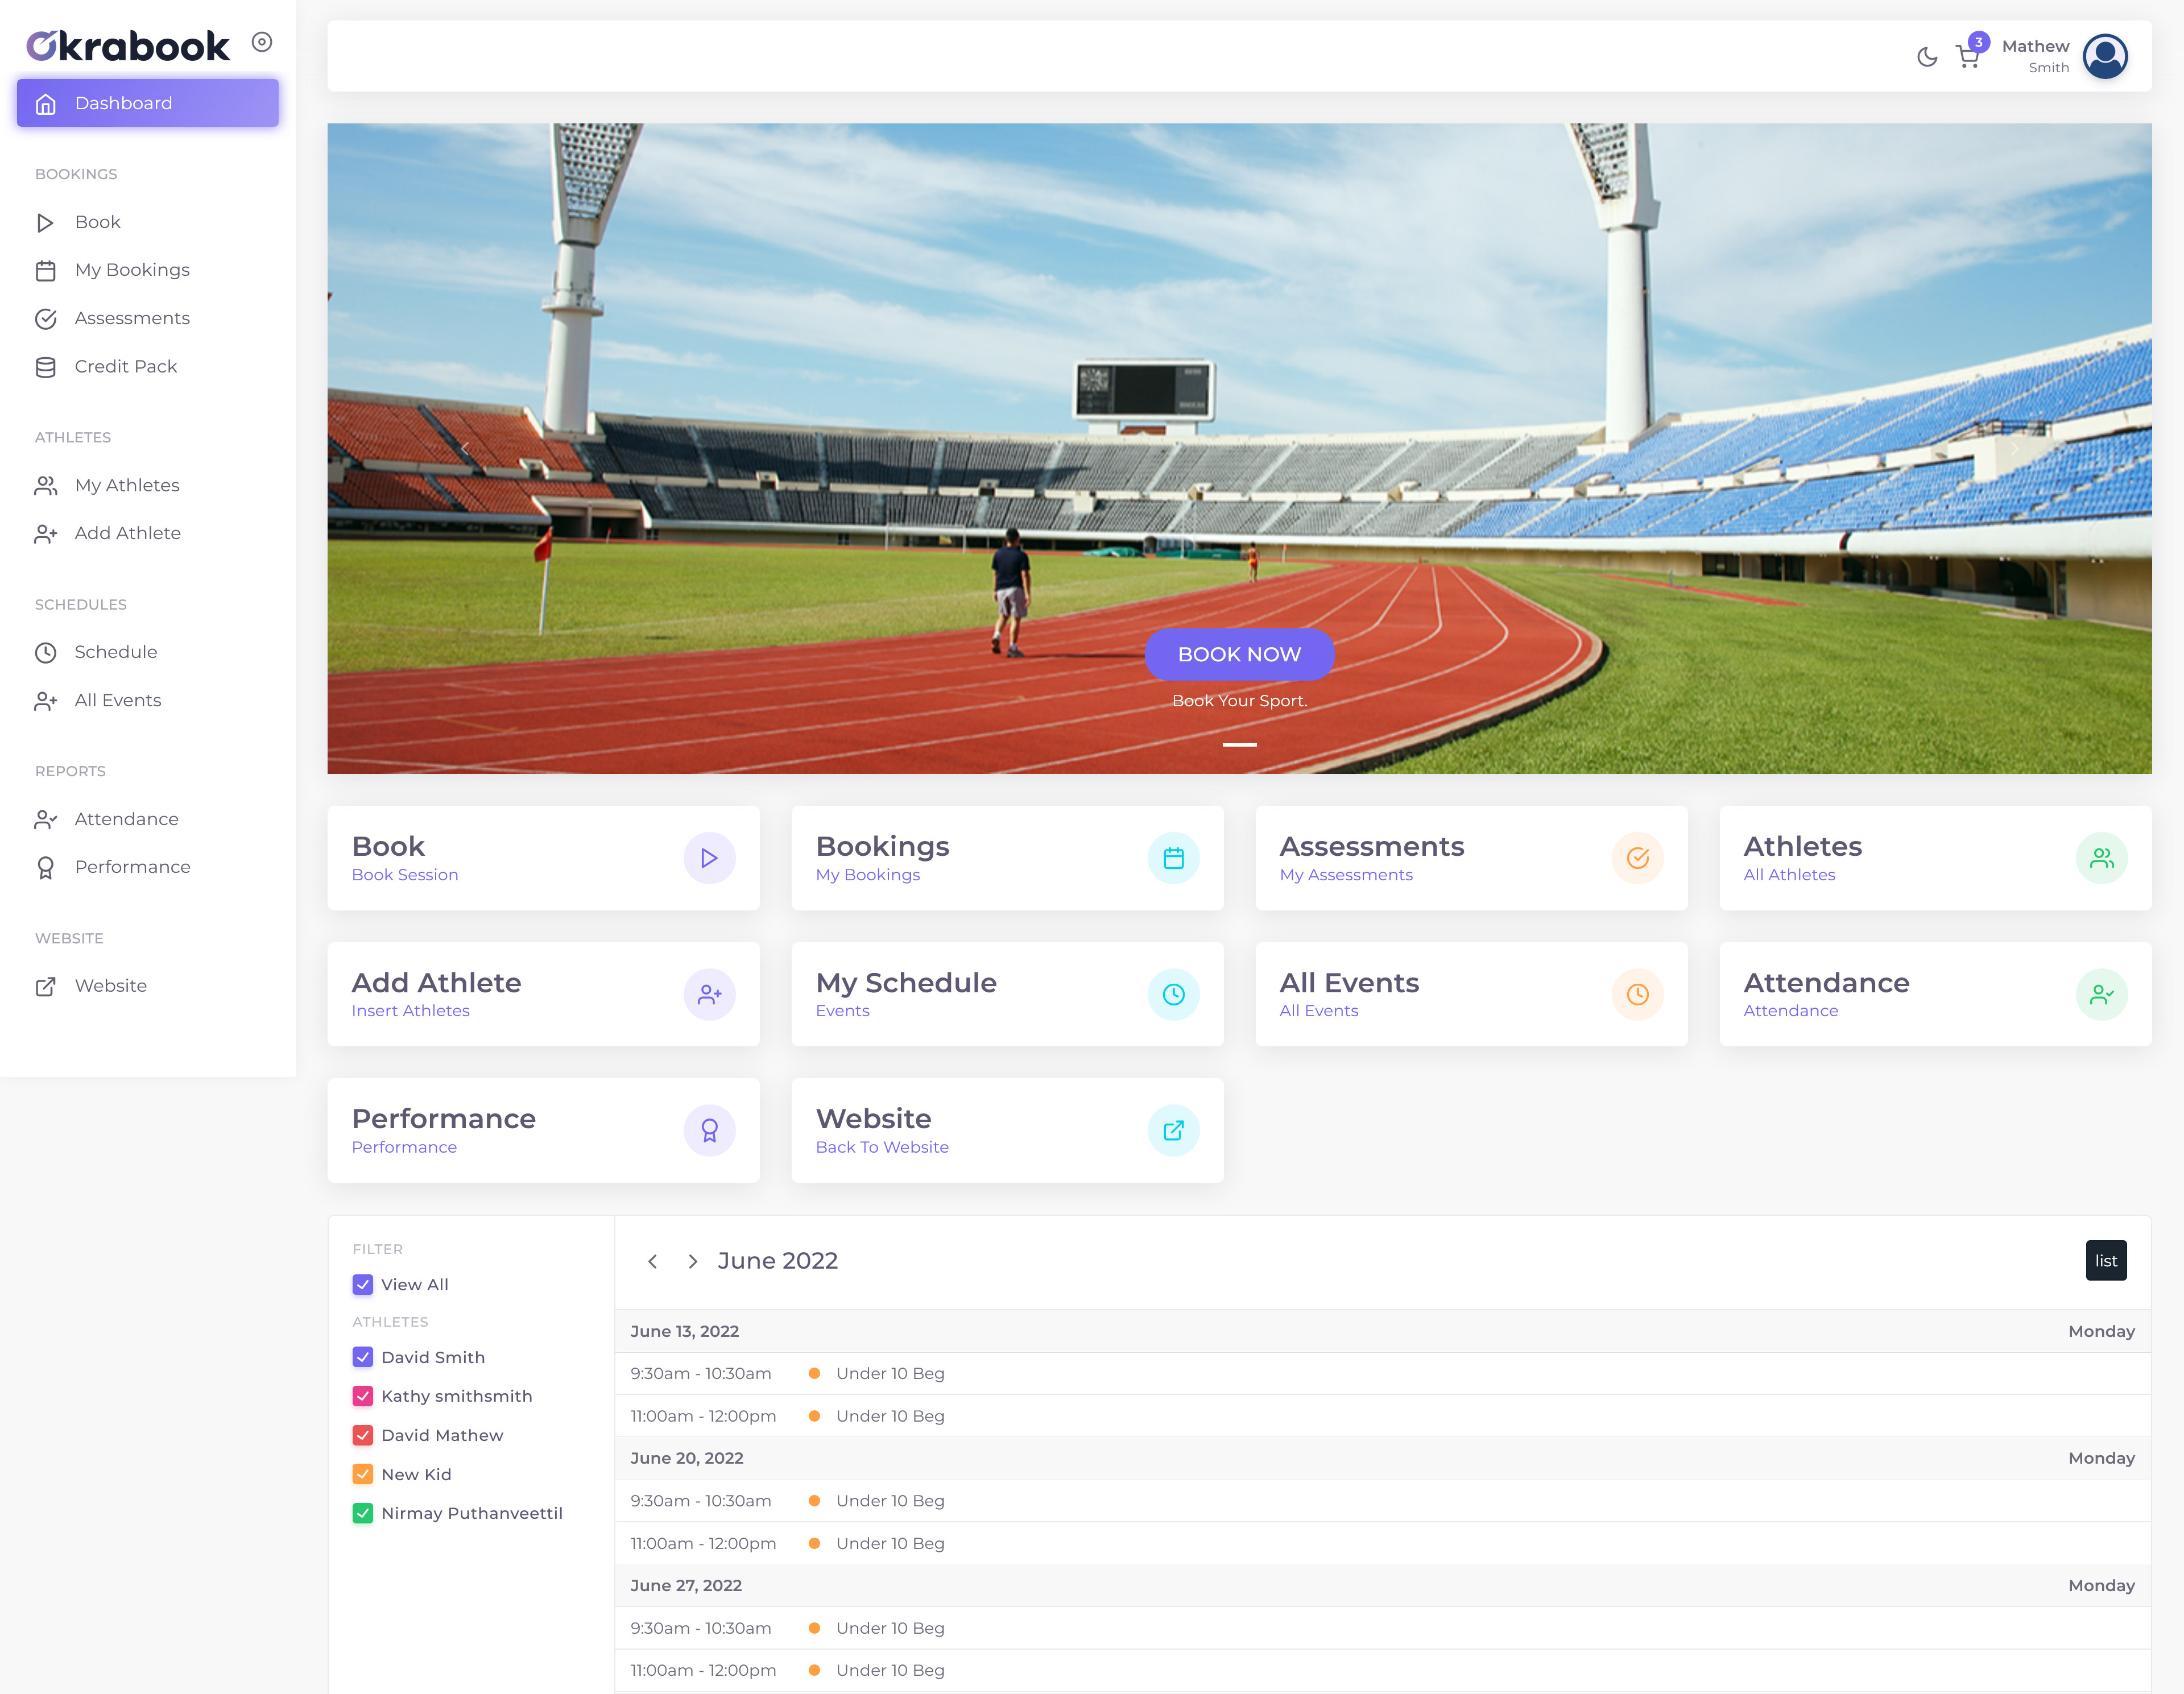
Task: Toggle the View All filter checkbox
Action: click(362, 1283)
